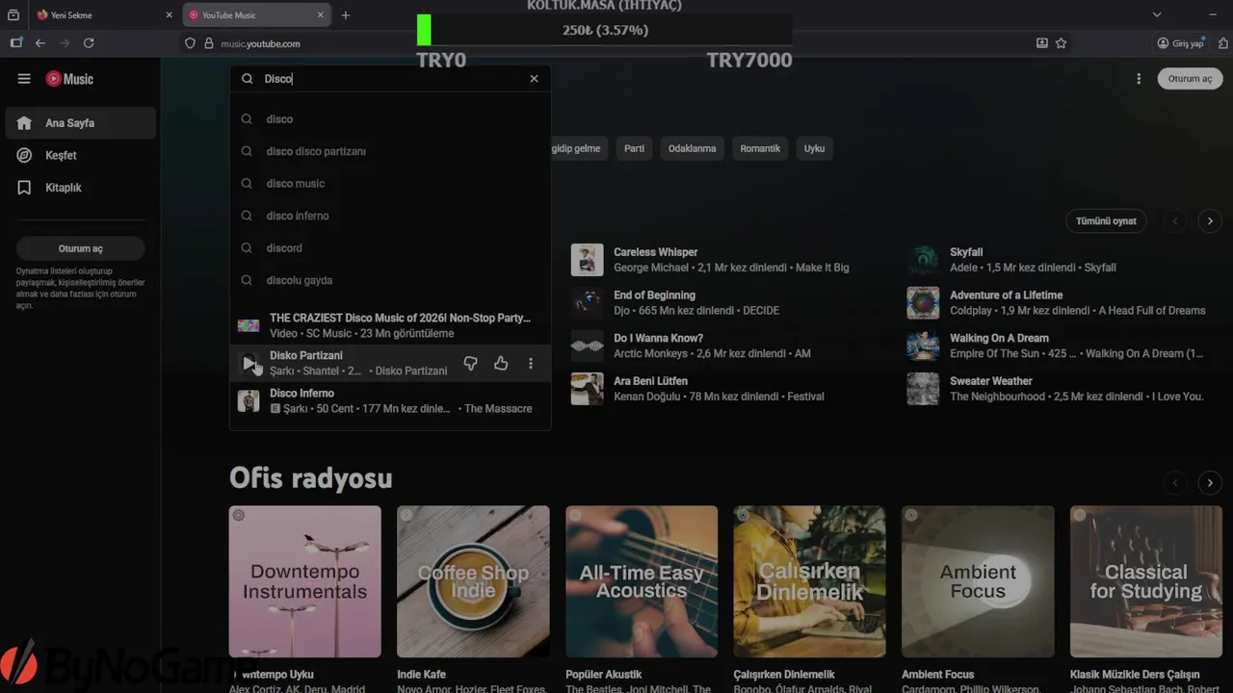
Task: Dislike the Disko Partizani song
Action: (470, 363)
